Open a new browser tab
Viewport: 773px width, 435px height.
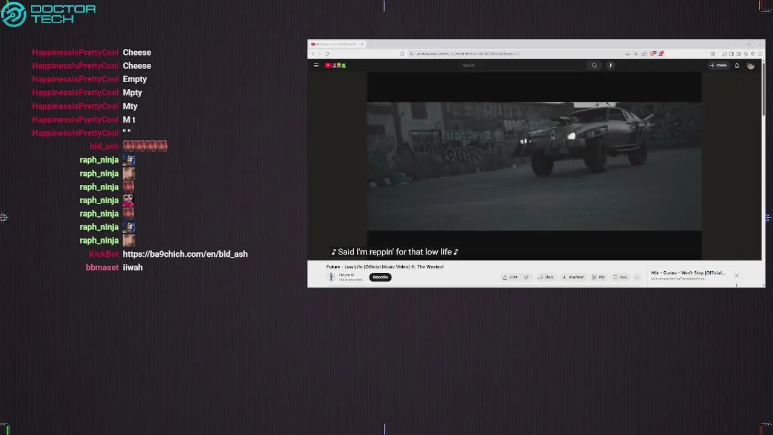click(x=371, y=44)
